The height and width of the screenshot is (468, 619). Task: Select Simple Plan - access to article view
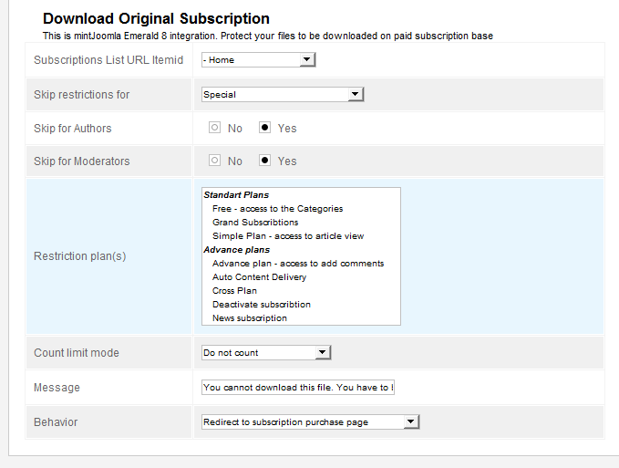288,236
